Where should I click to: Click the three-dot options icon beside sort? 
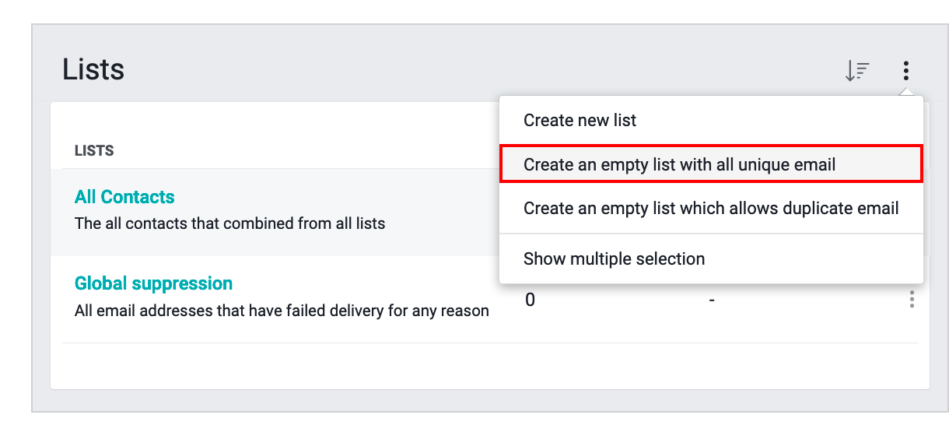tap(905, 71)
